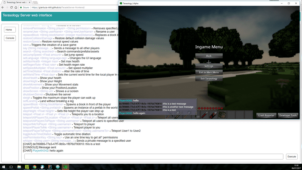Open IntelliJ IDEA from taskbar
This screenshot has height=170, width=302.
50,167
